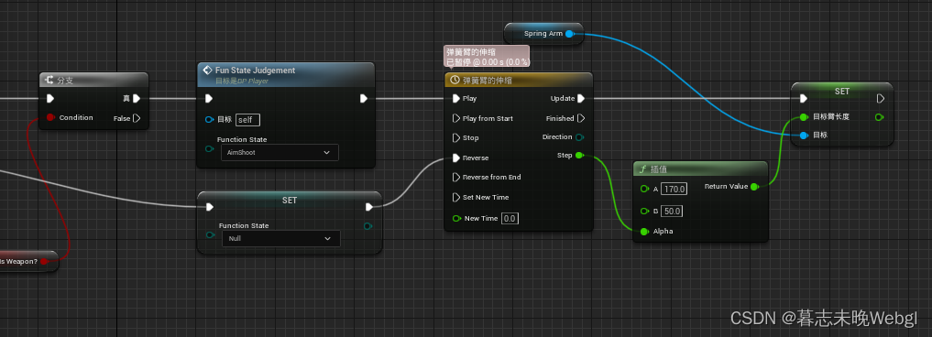Click the Branch node's Condition input pin
932x337 pixels.
[x=50, y=117]
